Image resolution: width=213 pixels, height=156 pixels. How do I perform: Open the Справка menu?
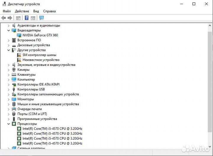49,11
